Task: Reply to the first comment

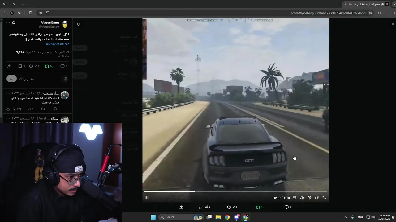Action: [x=55, y=109]
